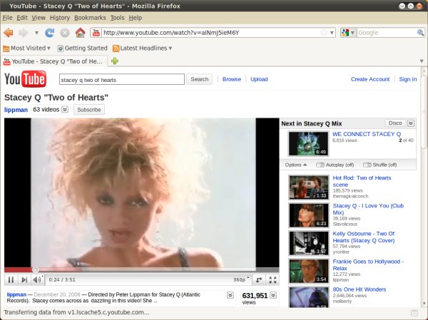Open the Help menu
This screenshot has height=320, width=428.
tap(136, 18)
